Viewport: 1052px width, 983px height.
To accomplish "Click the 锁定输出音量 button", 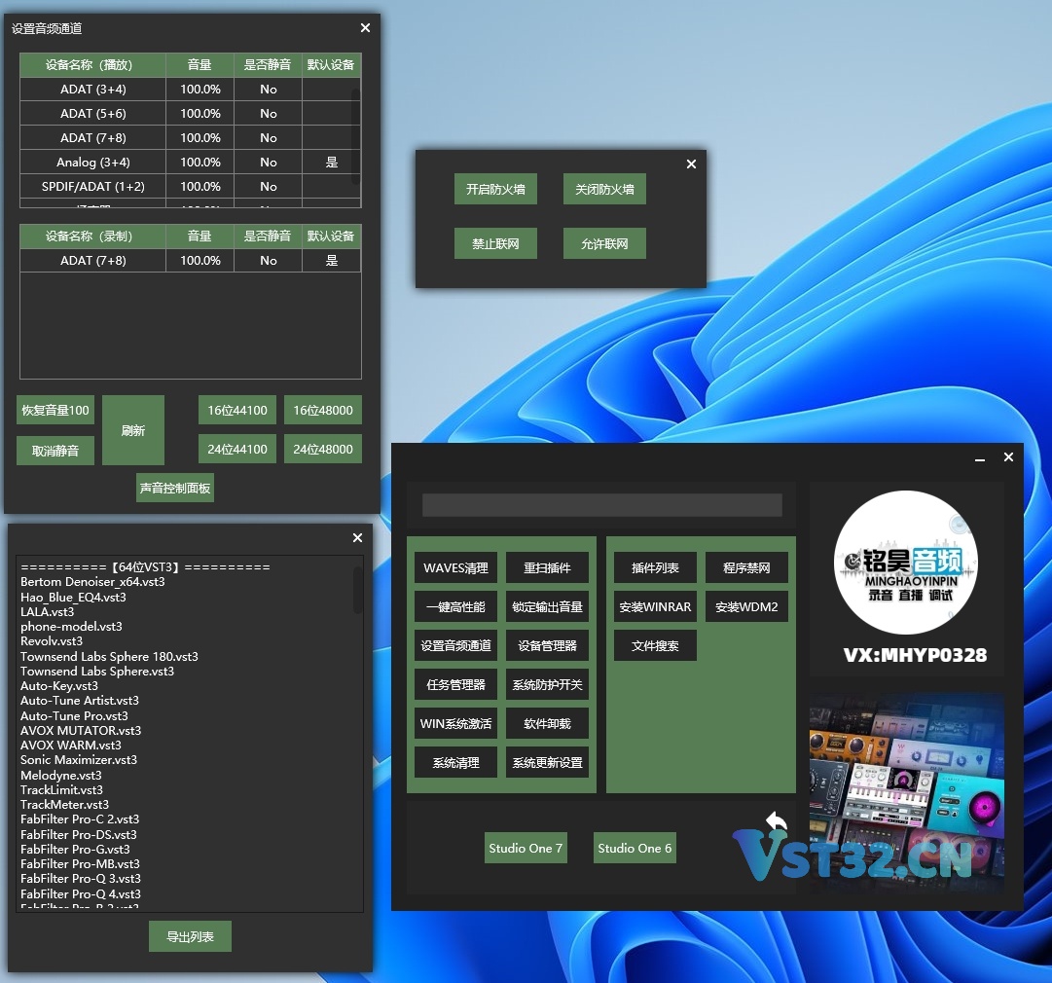I will [548, 607].
